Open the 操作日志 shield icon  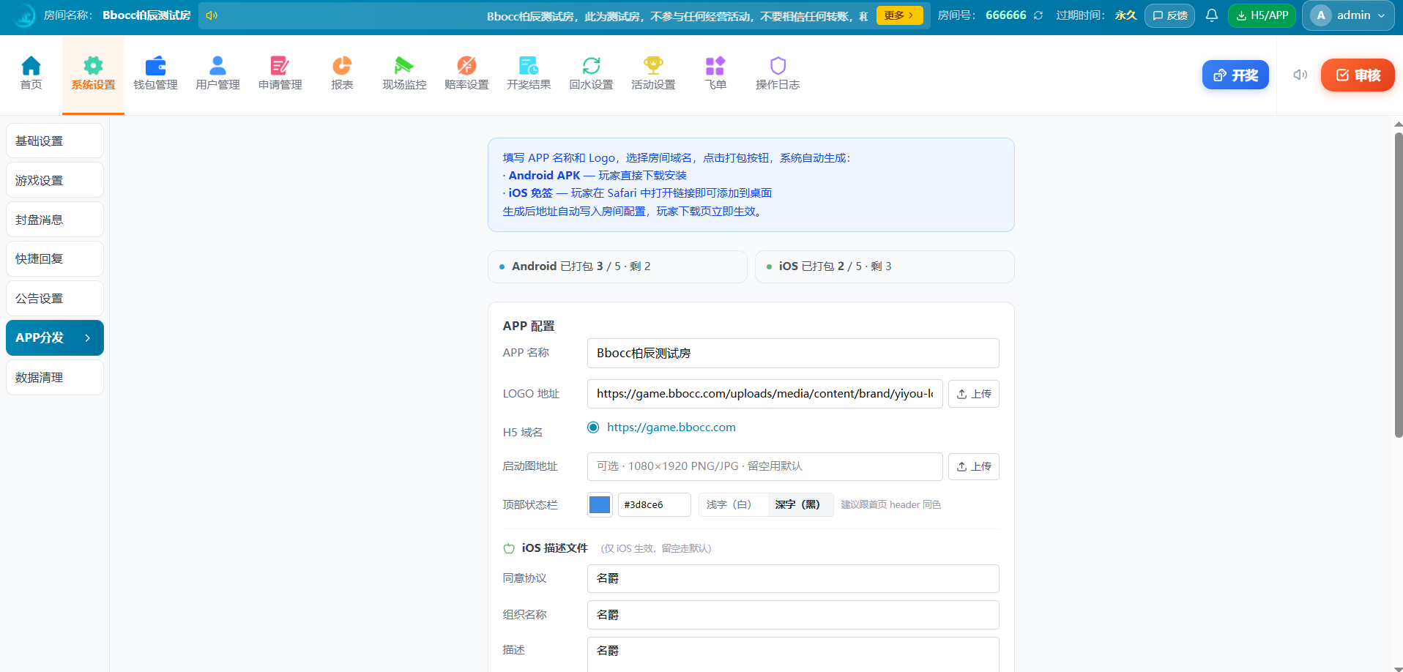(778, 66)
